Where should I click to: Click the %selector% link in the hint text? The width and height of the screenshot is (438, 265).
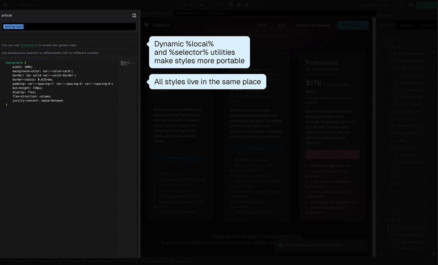[28, 45]
